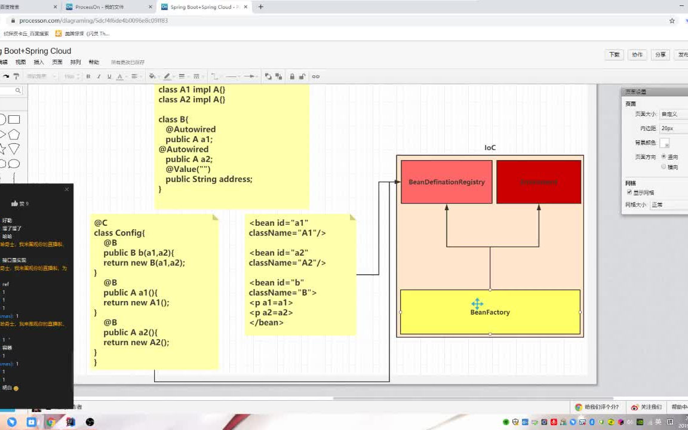Select the 竖向 page orientation radio
The height and width of the screenshot is (430, 688).
coord(664,156)
